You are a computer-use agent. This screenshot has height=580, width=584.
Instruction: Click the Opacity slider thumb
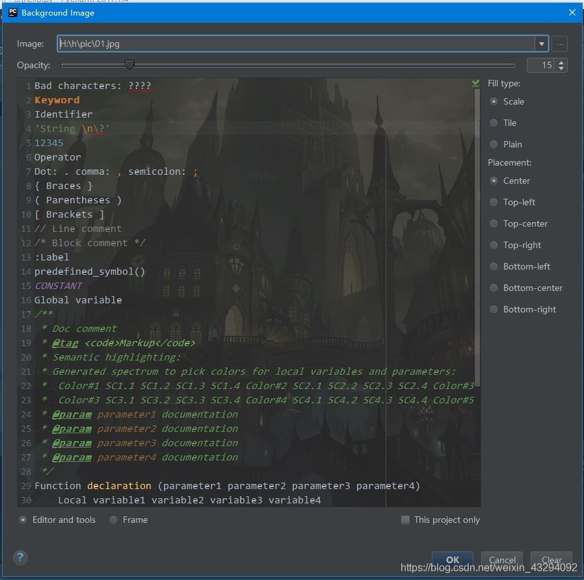129,65
